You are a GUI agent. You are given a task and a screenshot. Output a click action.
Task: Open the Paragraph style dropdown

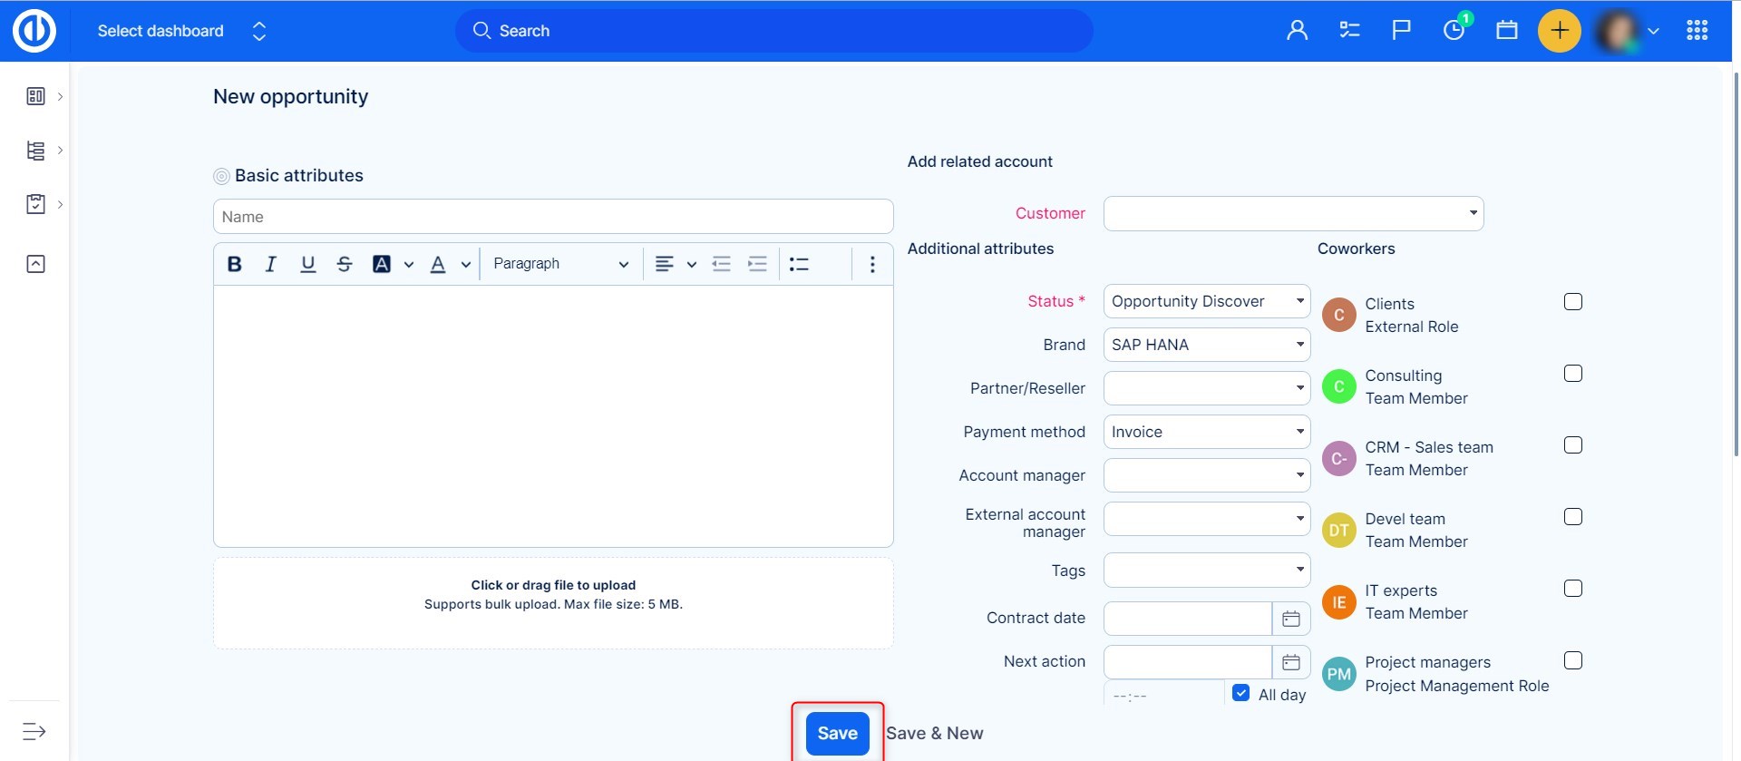click(560, 264)
